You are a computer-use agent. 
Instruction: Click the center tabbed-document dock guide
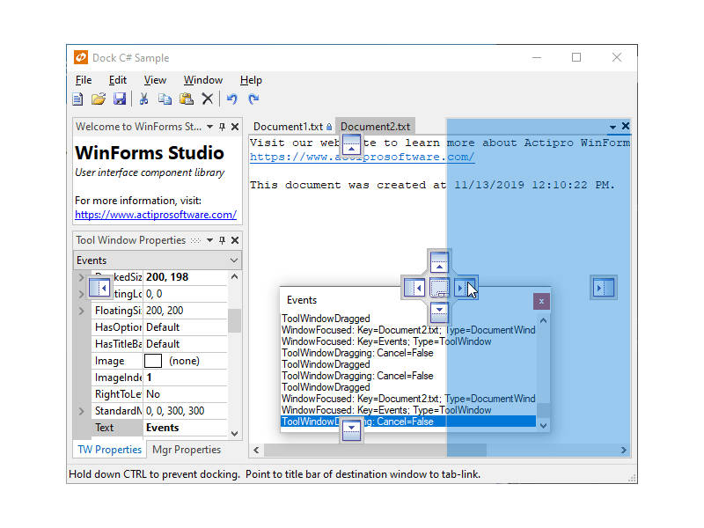439,288
